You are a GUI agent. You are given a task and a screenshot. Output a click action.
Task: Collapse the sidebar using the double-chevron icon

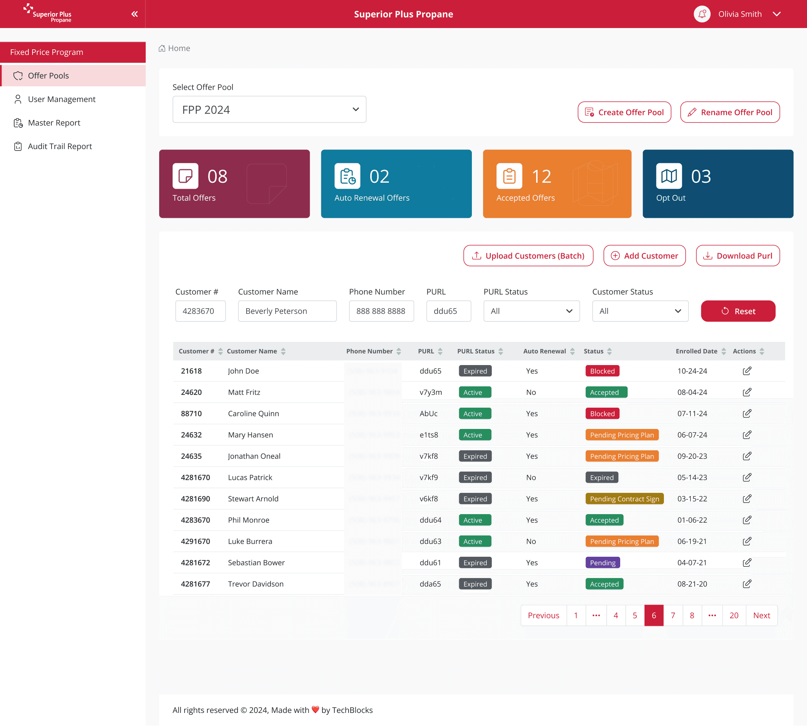click(134, 13)
